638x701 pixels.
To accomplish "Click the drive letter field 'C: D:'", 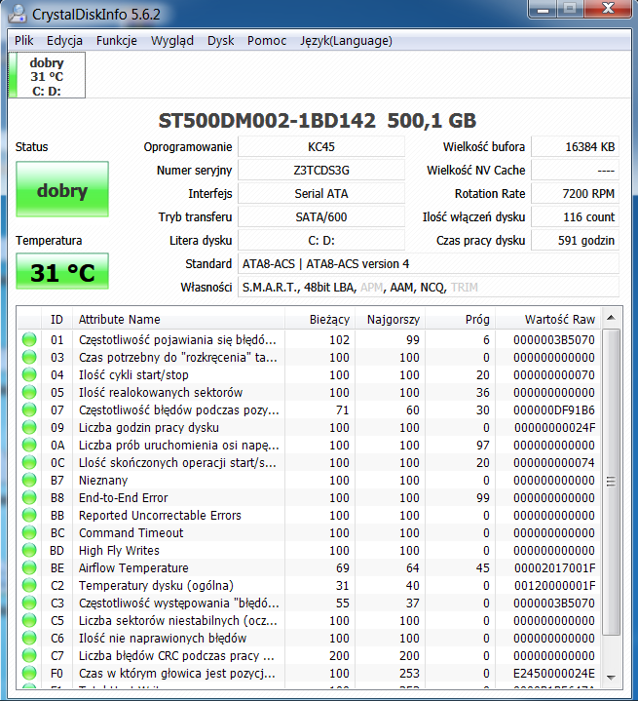I will click(321, 241).
